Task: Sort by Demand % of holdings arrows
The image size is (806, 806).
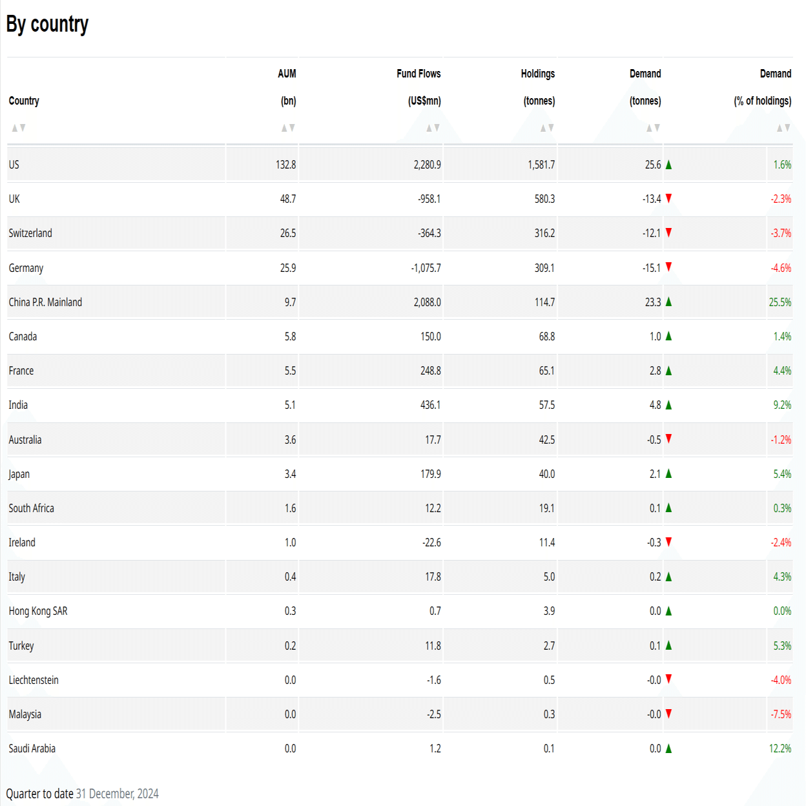Action: click(783, 128)
